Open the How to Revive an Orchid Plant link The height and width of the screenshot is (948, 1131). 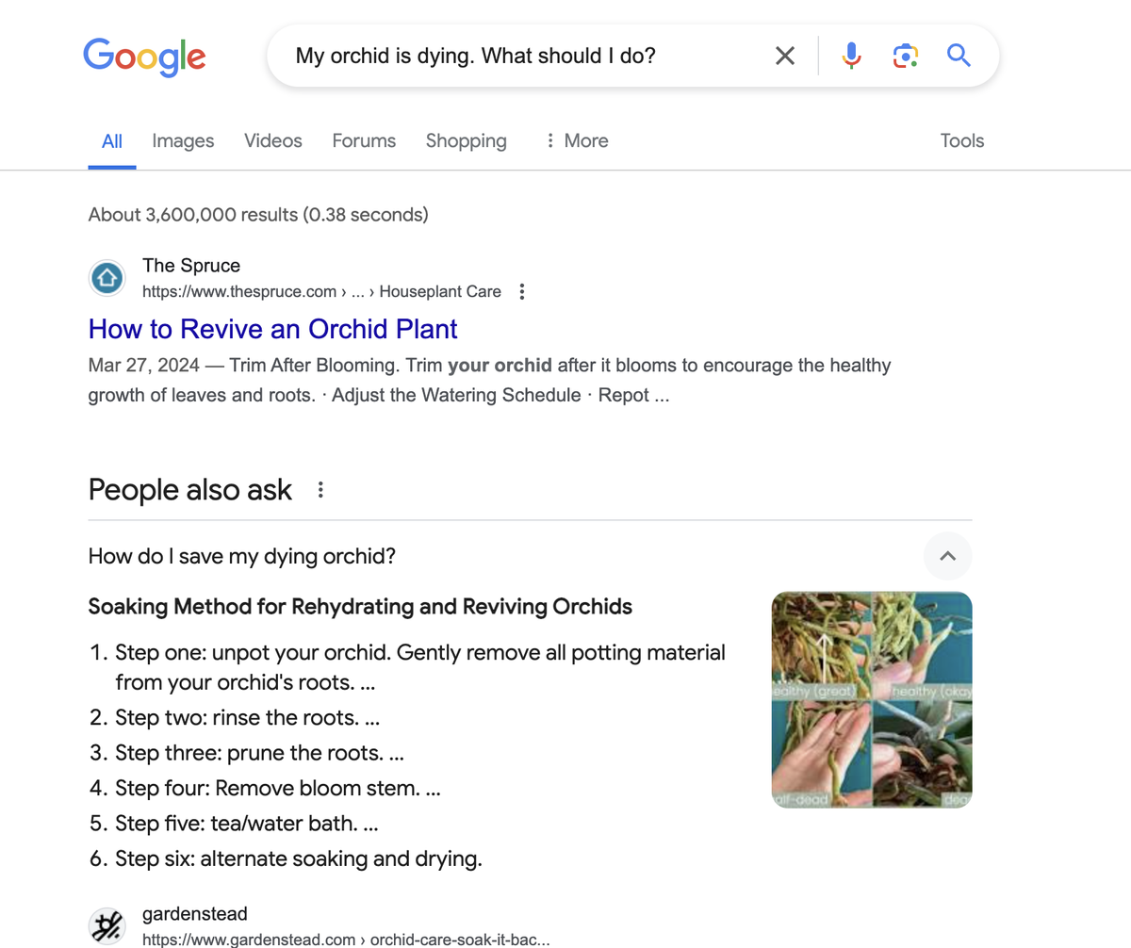pyautogui.click(x=271, y=329)
